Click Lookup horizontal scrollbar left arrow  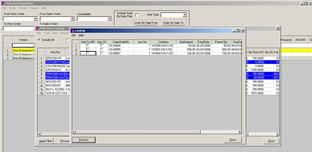(74, 132)
